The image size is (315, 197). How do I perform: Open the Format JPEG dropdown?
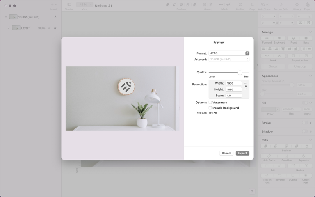[229, 53]
